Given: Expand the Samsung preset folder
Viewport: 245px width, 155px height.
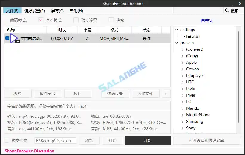Looking at the screenshot, I should point(182,122).
